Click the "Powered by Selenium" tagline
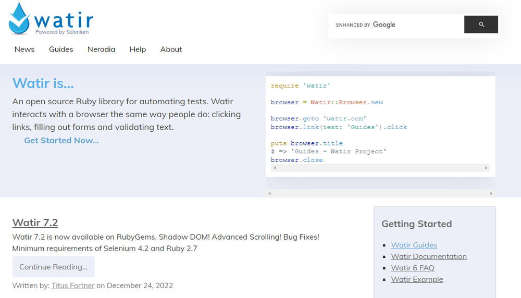The image size is (521, 298). tap(62, 32)
